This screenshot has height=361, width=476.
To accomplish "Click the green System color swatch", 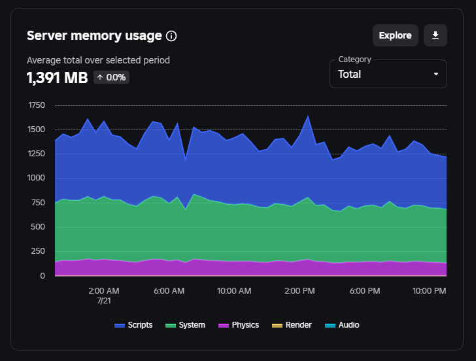I will 171,326.
